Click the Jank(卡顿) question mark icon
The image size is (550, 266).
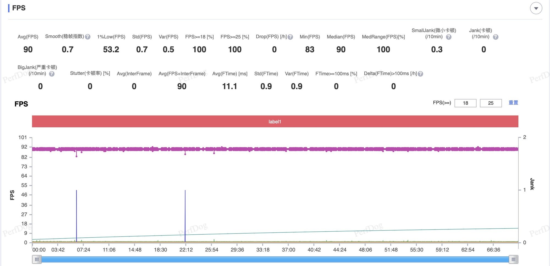point(496,37)
